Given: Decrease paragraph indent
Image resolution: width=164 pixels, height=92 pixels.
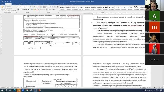Looking at the screenshot, I should point(50,7).
